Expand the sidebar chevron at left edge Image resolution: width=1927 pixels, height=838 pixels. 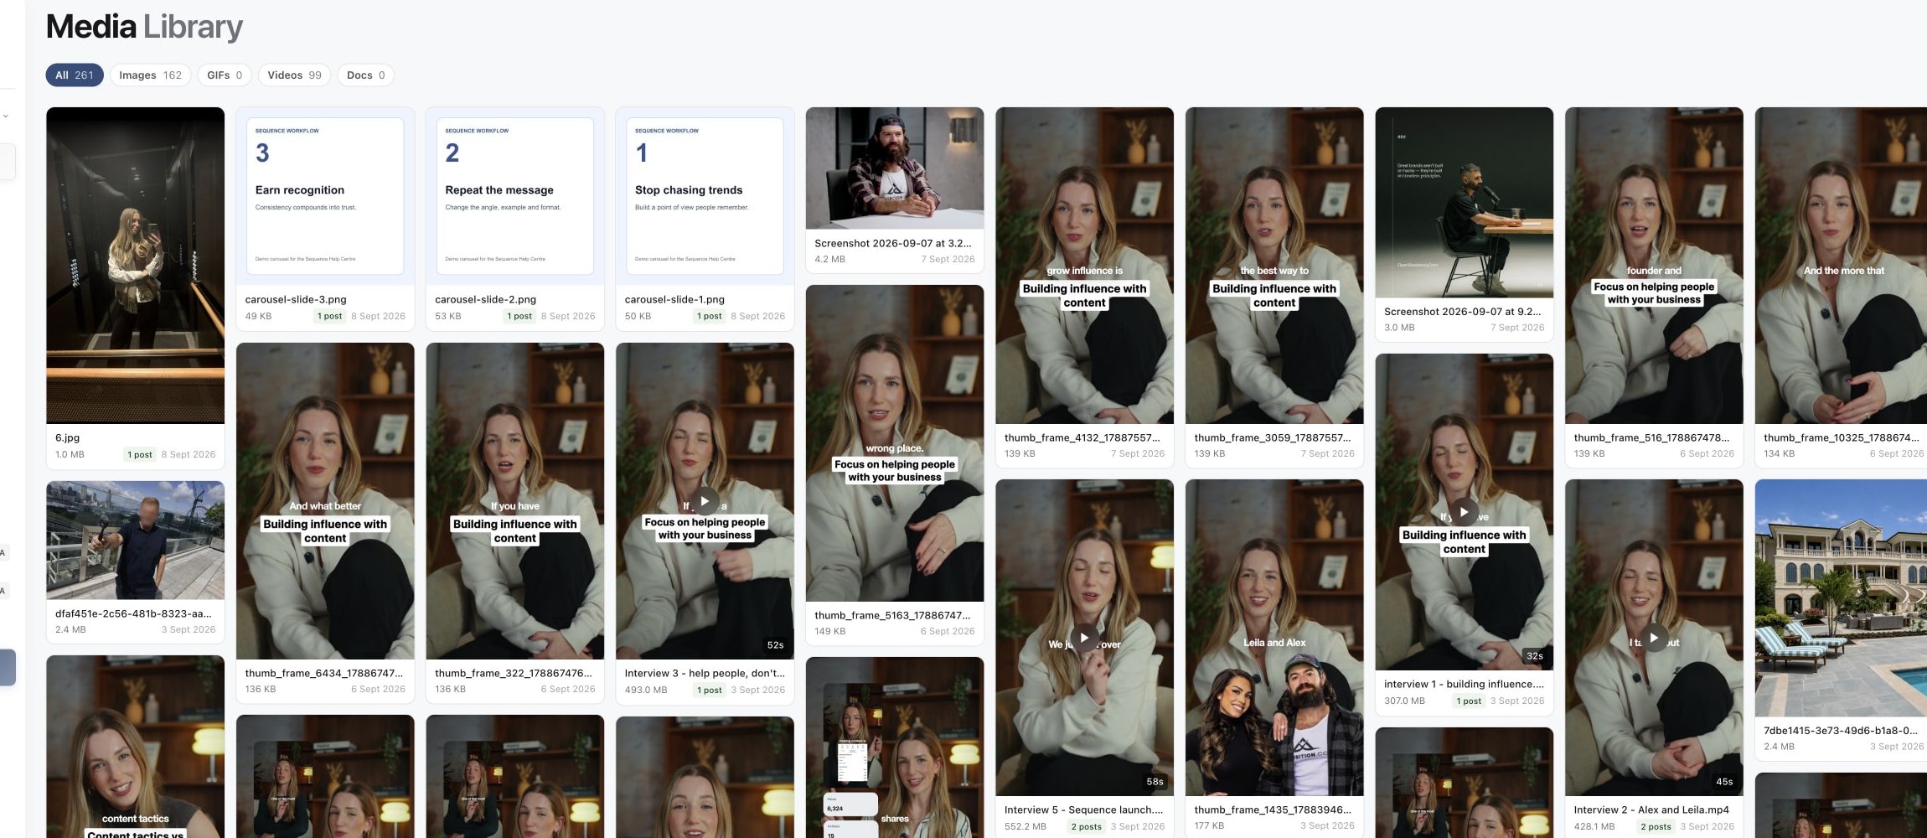tap(6, 116)
